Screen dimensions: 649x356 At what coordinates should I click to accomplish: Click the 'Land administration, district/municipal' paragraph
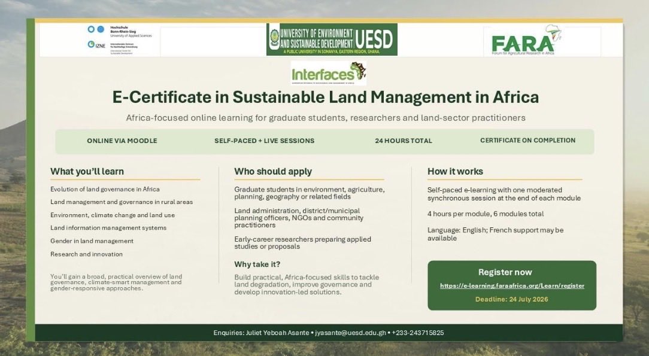point(299,218)
